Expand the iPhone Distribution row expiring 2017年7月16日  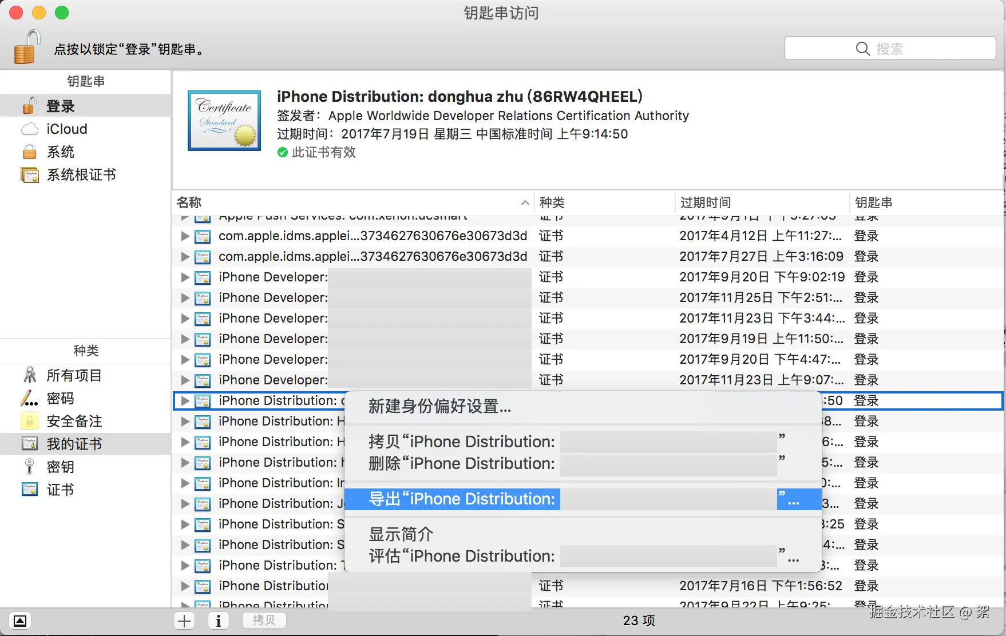click(x=185, y=586)
